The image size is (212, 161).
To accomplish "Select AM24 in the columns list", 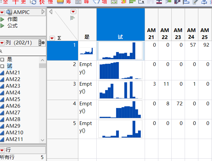I will (x=13, y=93).
